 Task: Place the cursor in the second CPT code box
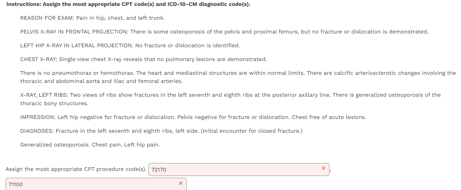tap(94, 184)
